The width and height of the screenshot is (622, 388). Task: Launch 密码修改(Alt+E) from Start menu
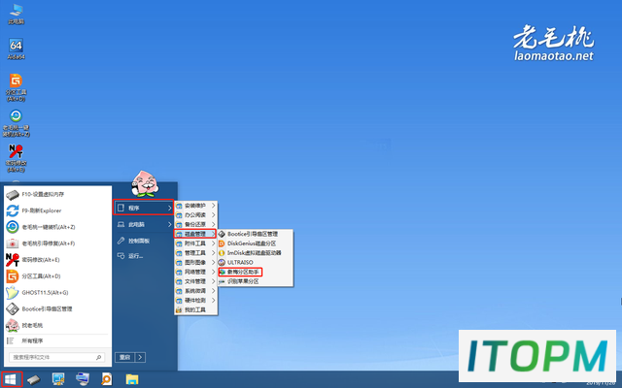[x=57, y=260]
